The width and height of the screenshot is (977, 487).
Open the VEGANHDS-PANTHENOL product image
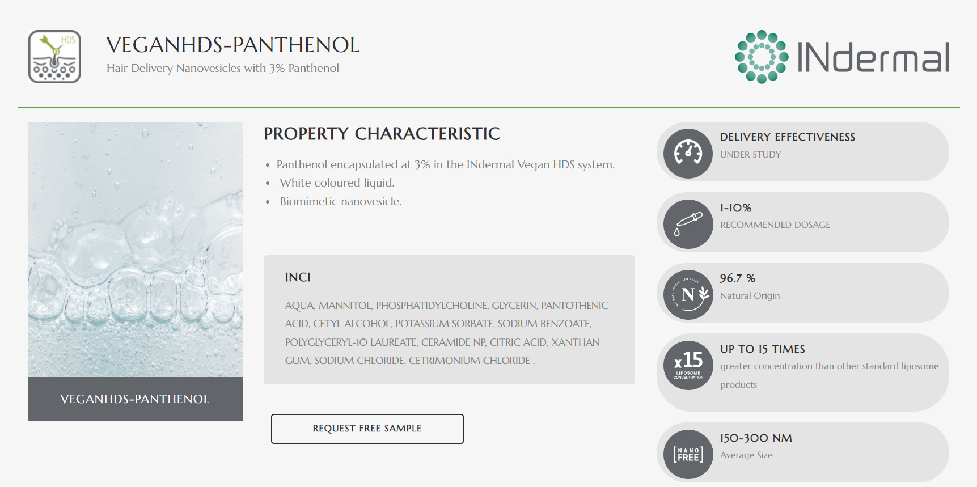(x=136, y=249)
